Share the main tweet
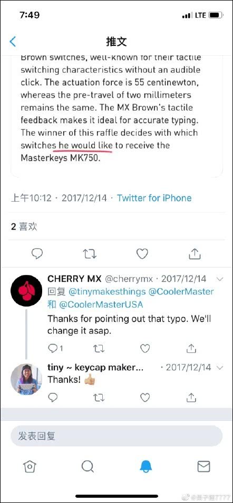 pos(194,253)
